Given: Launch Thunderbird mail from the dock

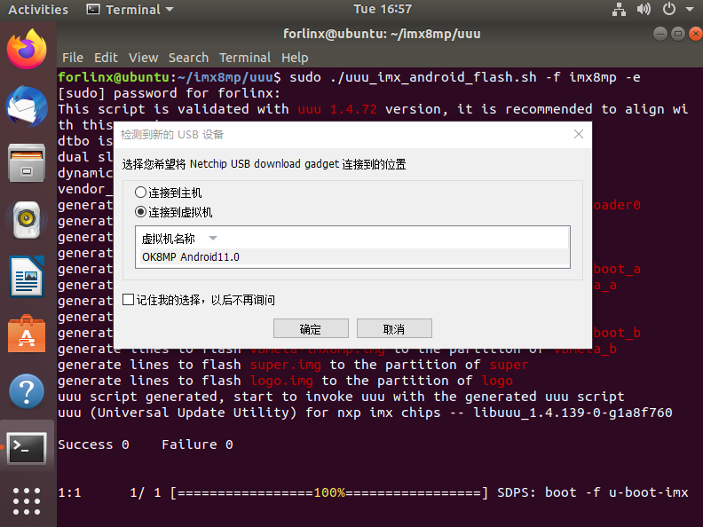Looking at the screenshot, I should click(x=27, y=107).
